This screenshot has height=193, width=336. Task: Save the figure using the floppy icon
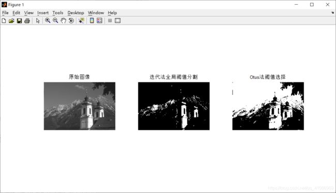(19, 21)
